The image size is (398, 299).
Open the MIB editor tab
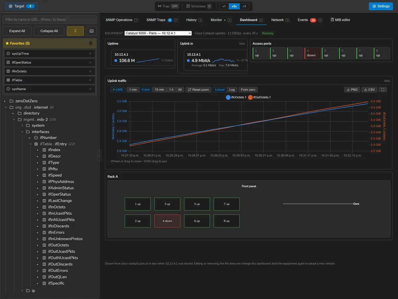[340, 20]
